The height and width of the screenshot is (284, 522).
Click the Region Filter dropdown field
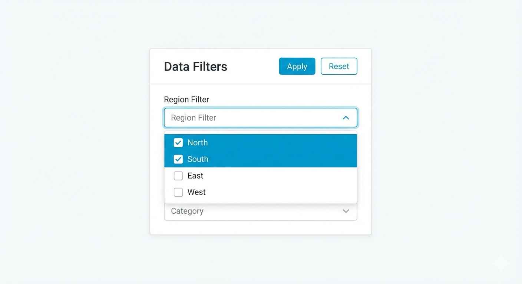(x=252, y=118)
